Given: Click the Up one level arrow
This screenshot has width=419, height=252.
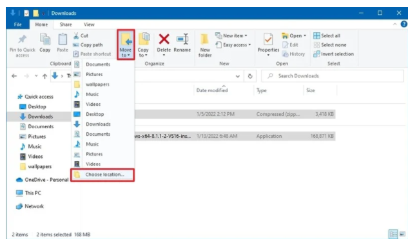Looking at the screenshot, I should coord(44,76).
